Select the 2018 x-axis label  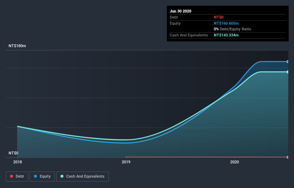click(x=18, y=162)
